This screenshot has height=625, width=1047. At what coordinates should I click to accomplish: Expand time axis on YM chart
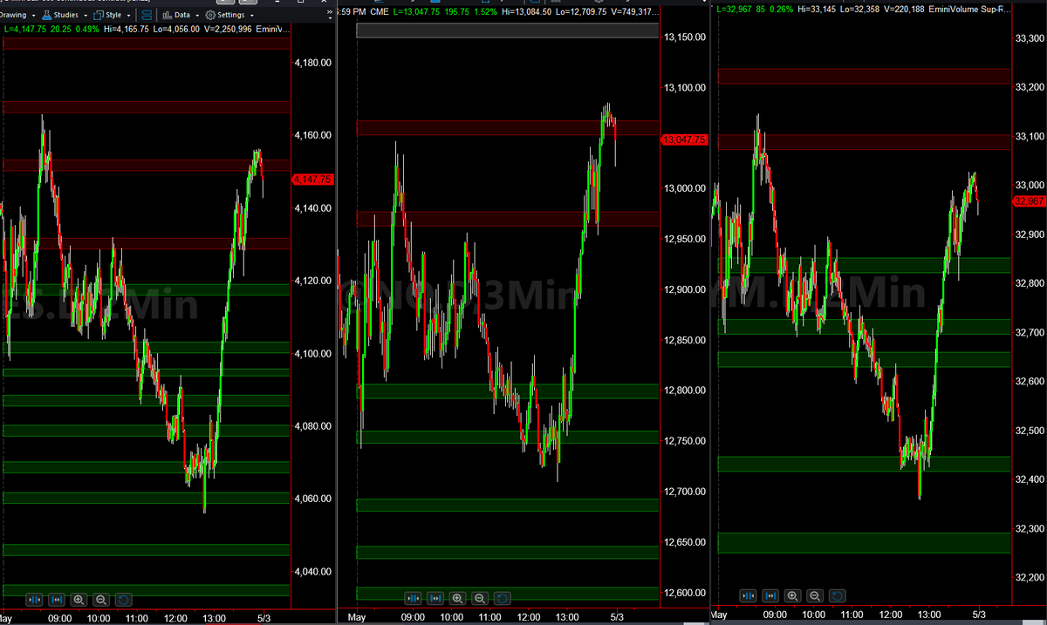[770, 595]
